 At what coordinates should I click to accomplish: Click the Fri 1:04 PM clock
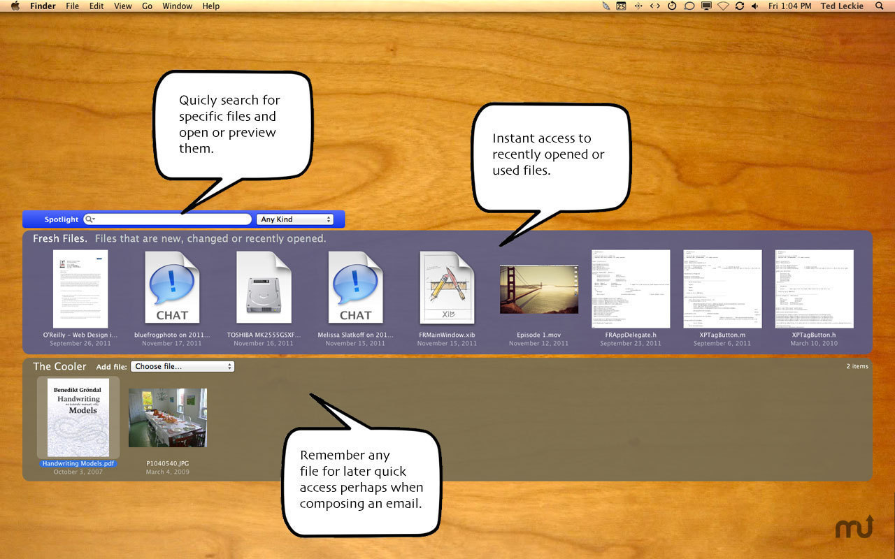pyautogui.click(x=789, y=6)
